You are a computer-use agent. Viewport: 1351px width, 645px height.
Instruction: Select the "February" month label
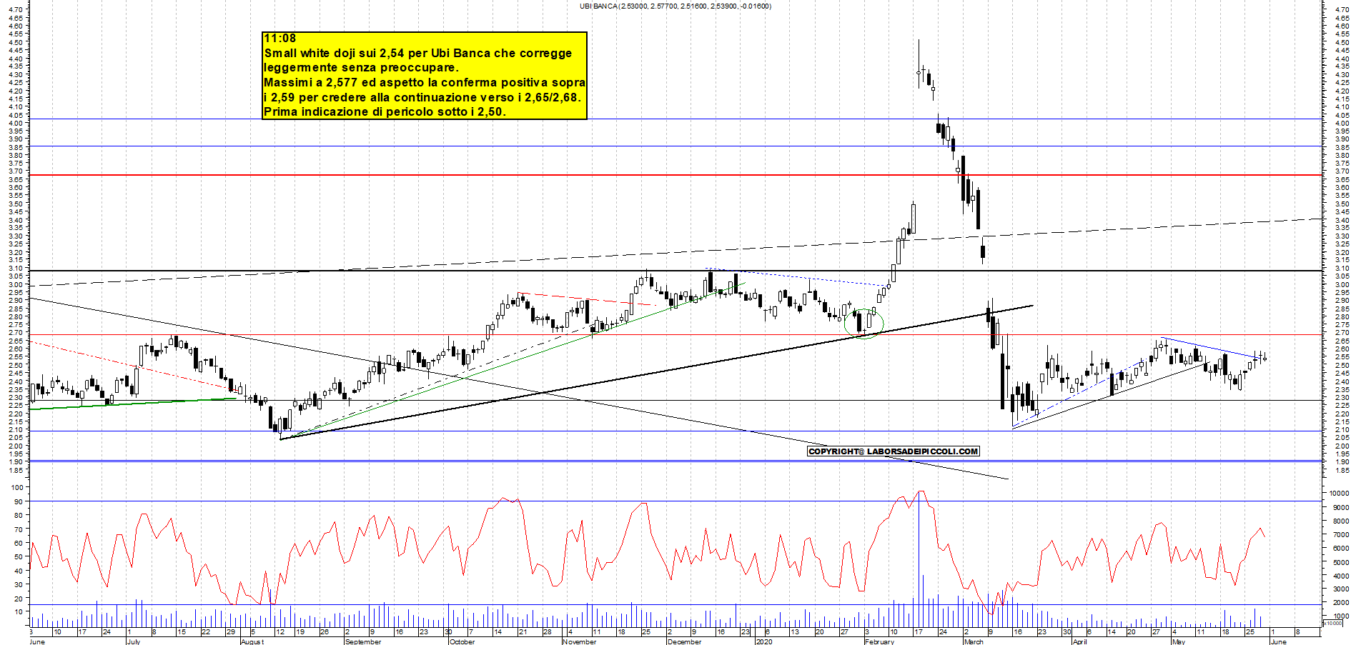pyautogui.click(x=879, y=641)
